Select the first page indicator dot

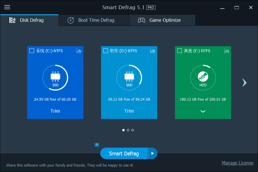tap(123, 130)
